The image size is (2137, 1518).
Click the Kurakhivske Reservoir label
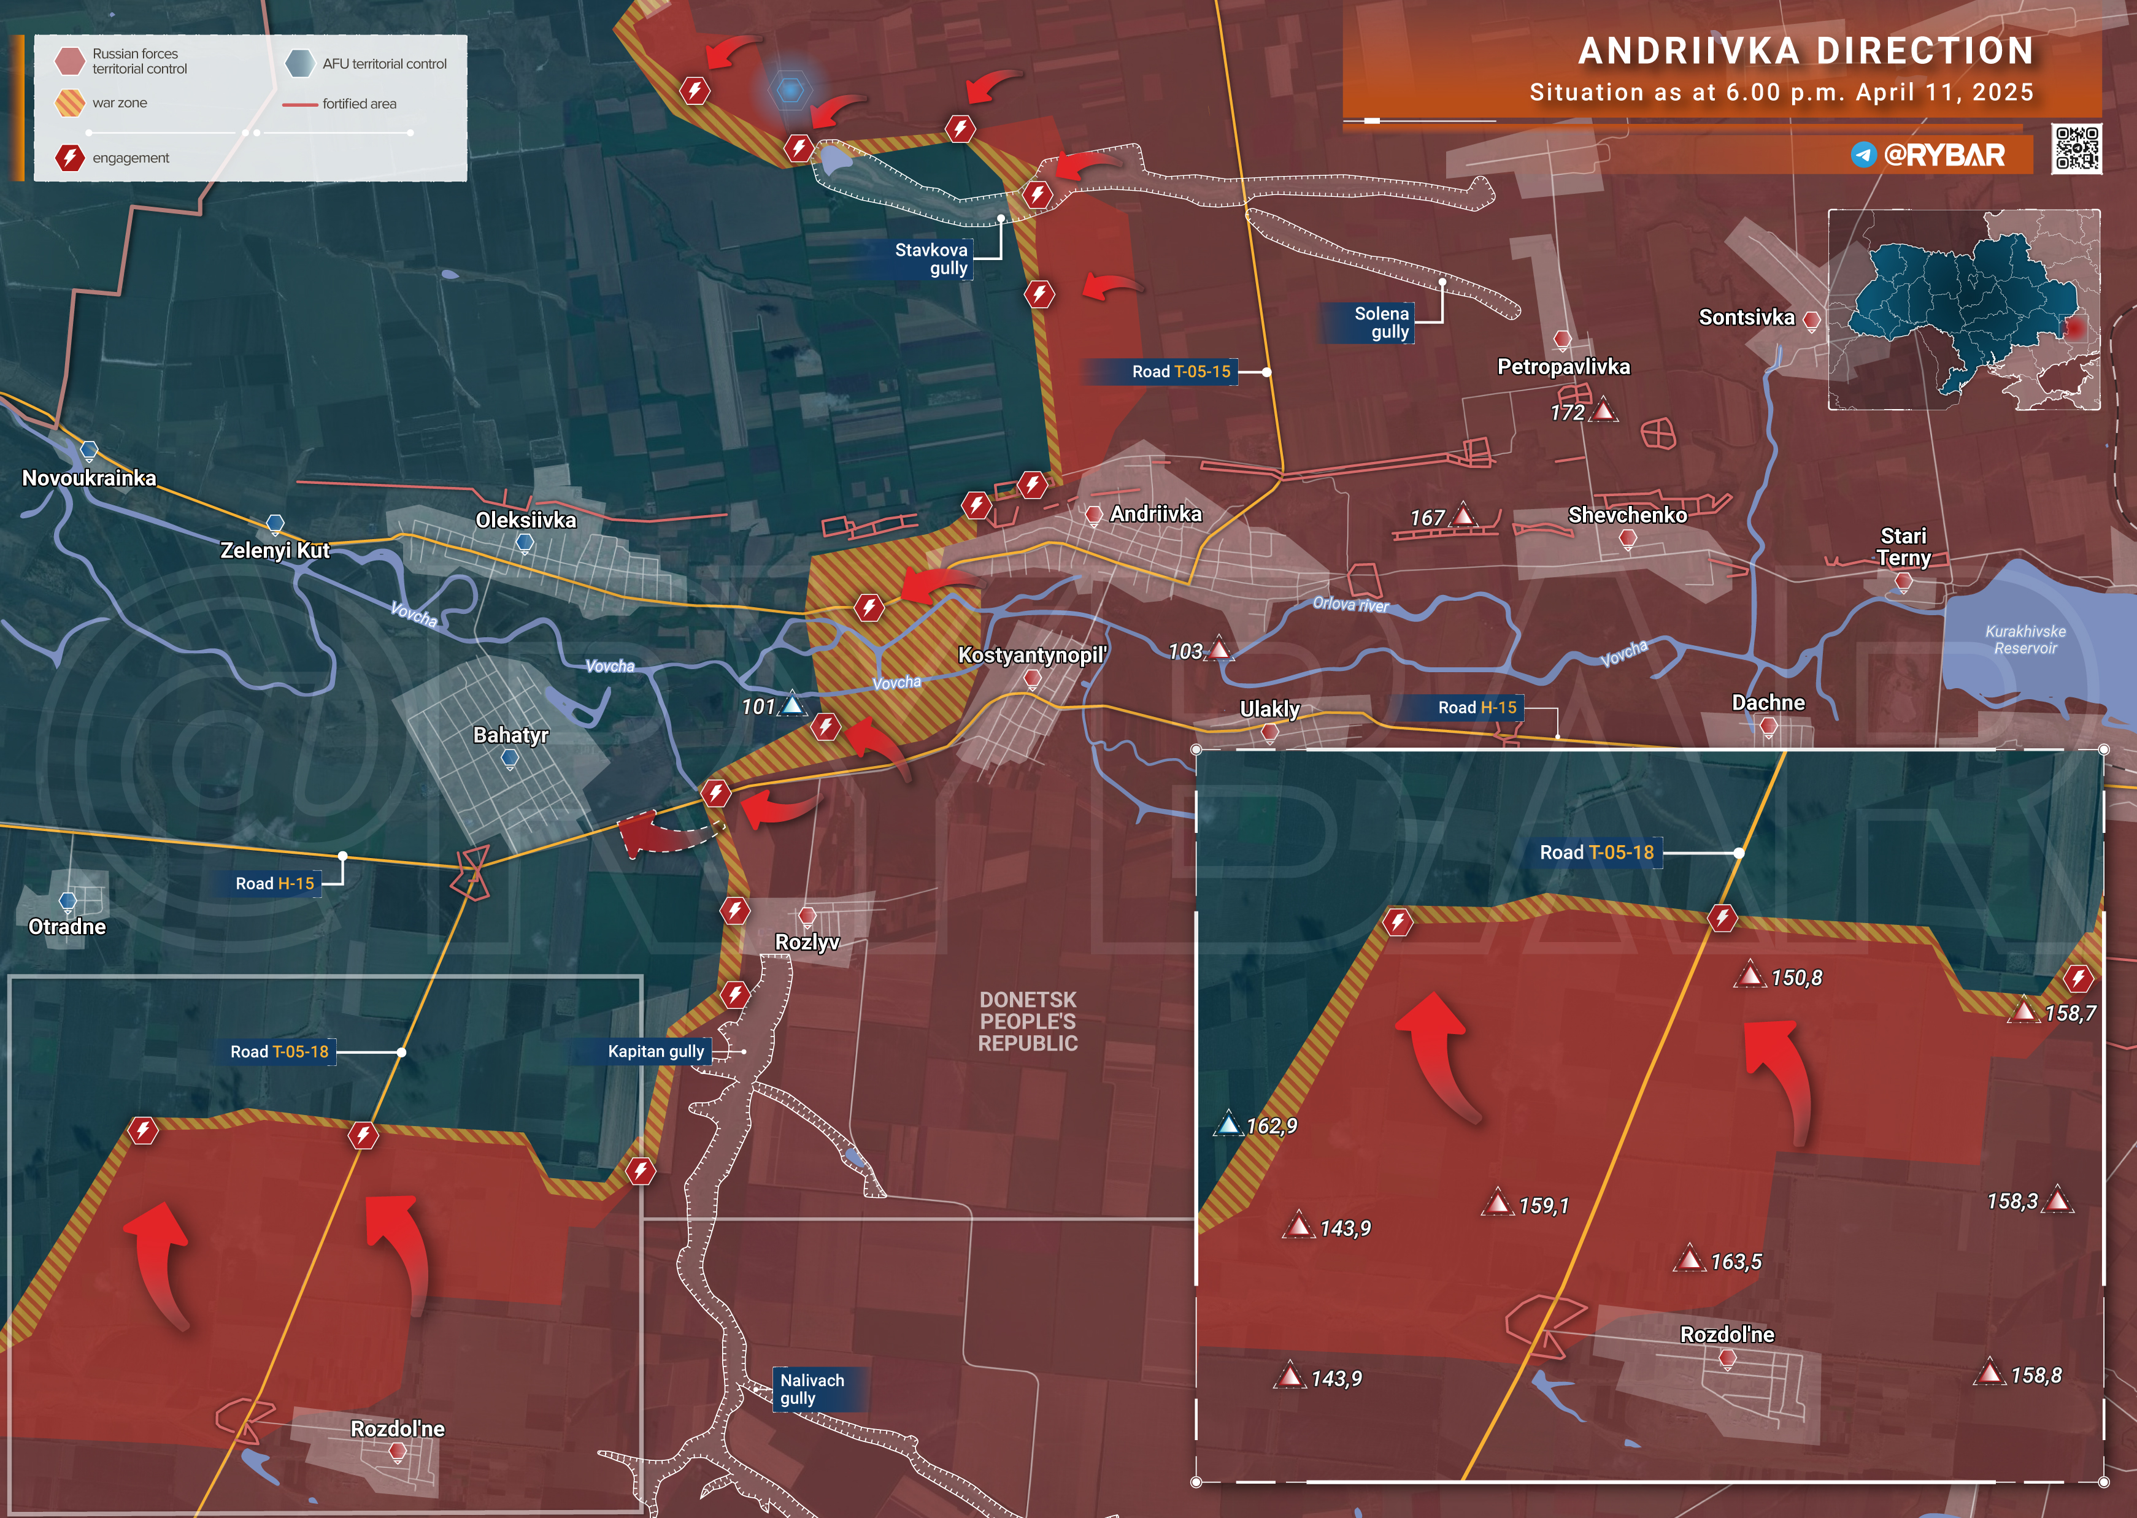[2025, 640]
